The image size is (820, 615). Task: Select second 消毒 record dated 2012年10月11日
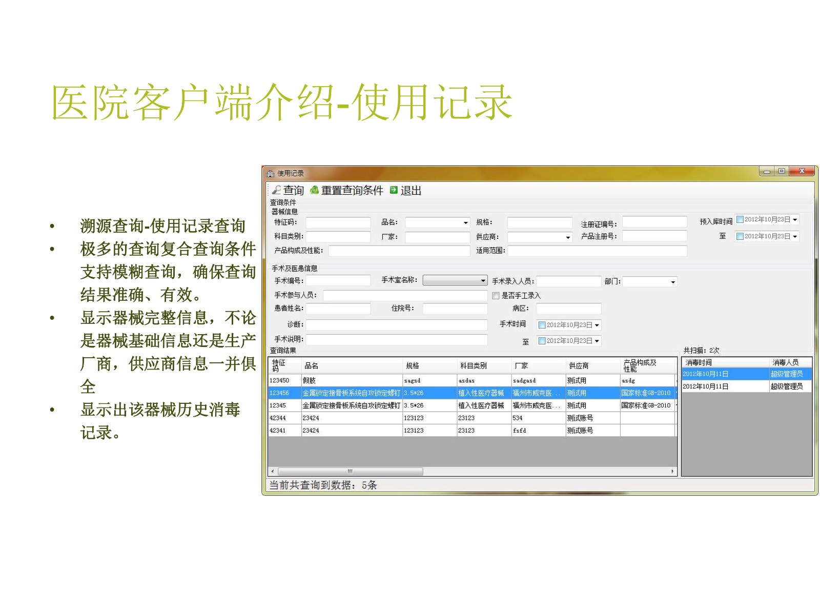coord(706,386)
